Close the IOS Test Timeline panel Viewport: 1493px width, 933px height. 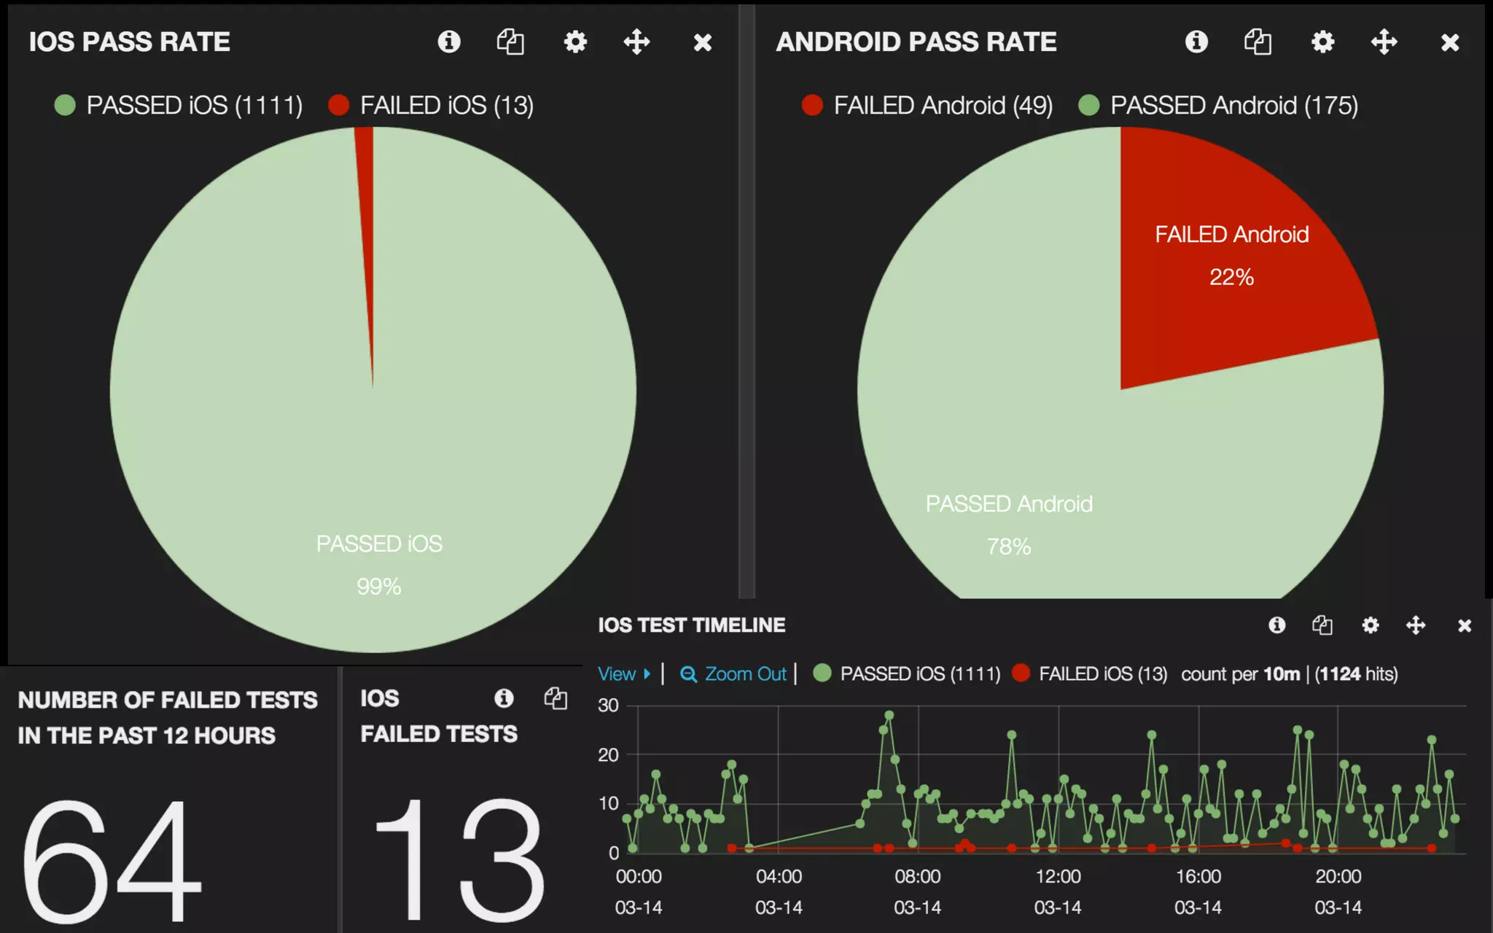tap(1465, 625)
